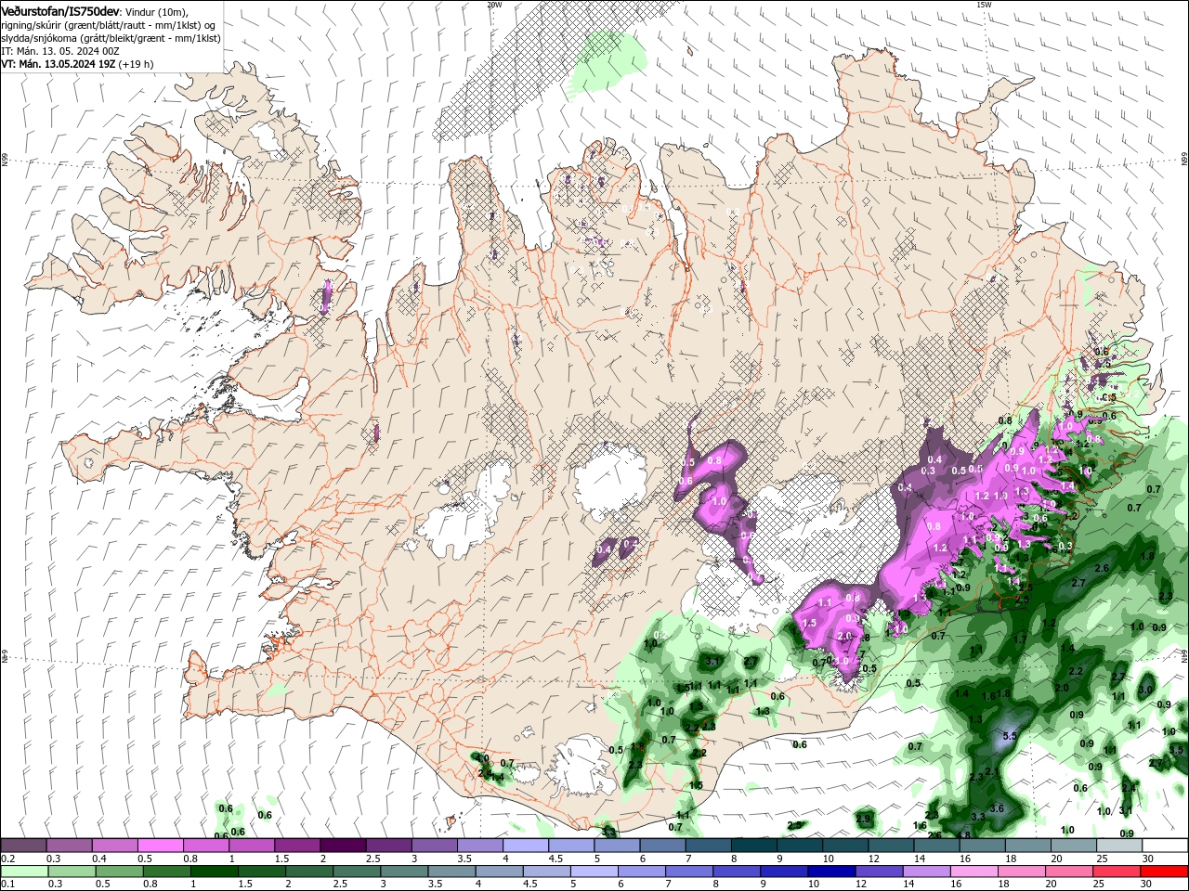Click the lavender snow swatch between 4 and 4.5
This screenshot has width=1189, height=891.
click(x=526, y=846)
